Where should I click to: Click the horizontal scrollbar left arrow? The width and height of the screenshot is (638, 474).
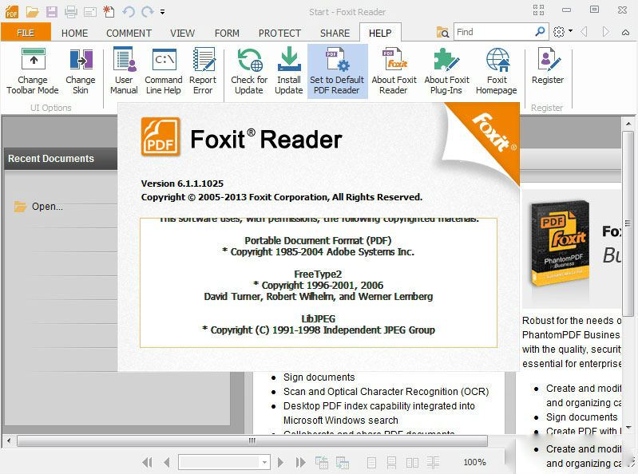click(x=9, y=440)
